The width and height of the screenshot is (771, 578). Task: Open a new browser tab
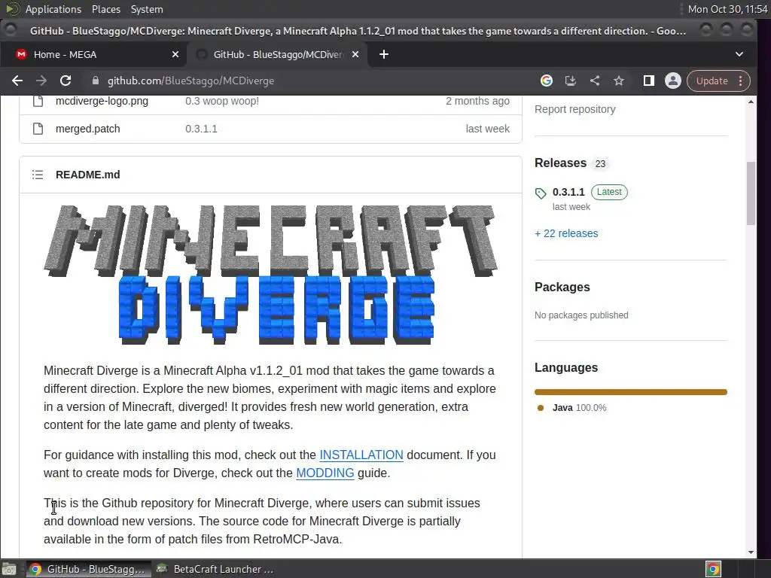coord(384,54)
